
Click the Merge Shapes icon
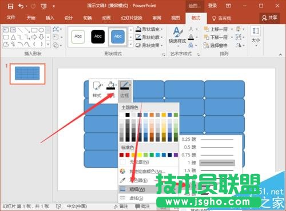[x=55, y=45]
